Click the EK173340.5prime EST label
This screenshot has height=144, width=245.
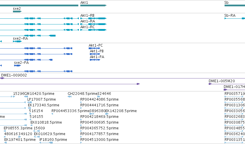click(43, 105)
